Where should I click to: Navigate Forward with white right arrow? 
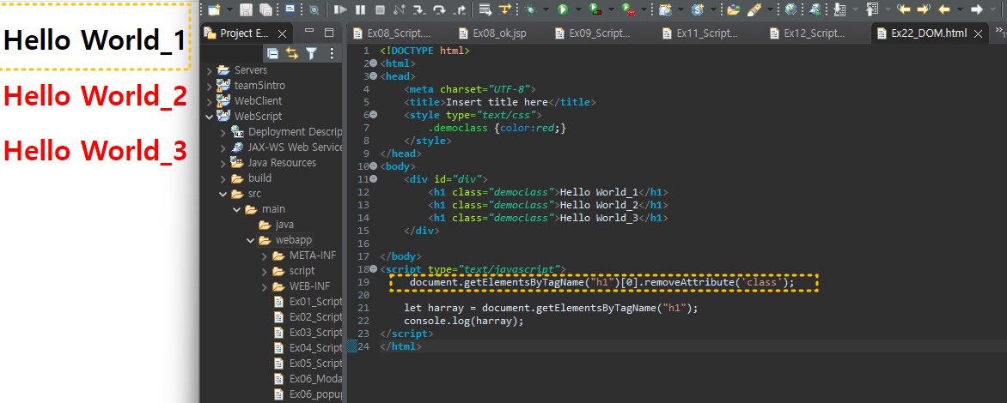click(x=977, y=9)
